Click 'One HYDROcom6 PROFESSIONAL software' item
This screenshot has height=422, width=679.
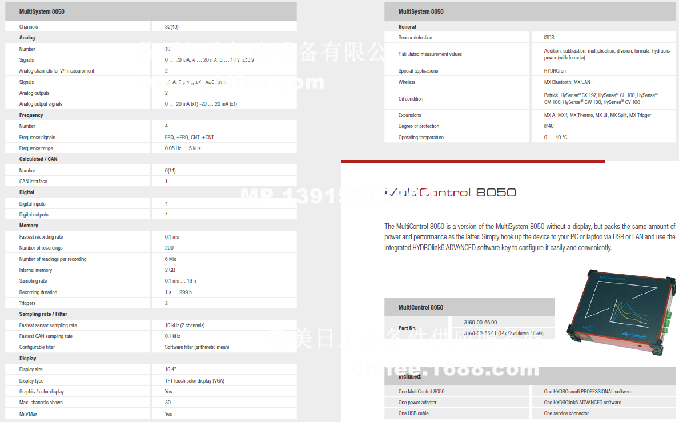click(588, 392)
